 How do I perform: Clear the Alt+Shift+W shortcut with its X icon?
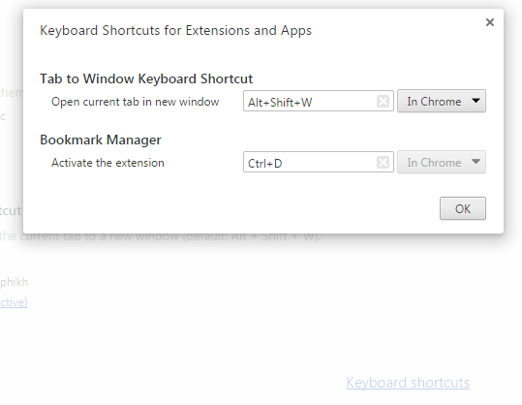coord(383,101)
